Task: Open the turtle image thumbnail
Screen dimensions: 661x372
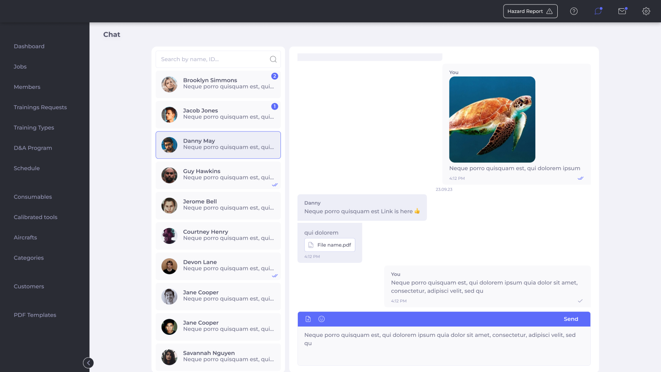Action: [x=492, y=119]
